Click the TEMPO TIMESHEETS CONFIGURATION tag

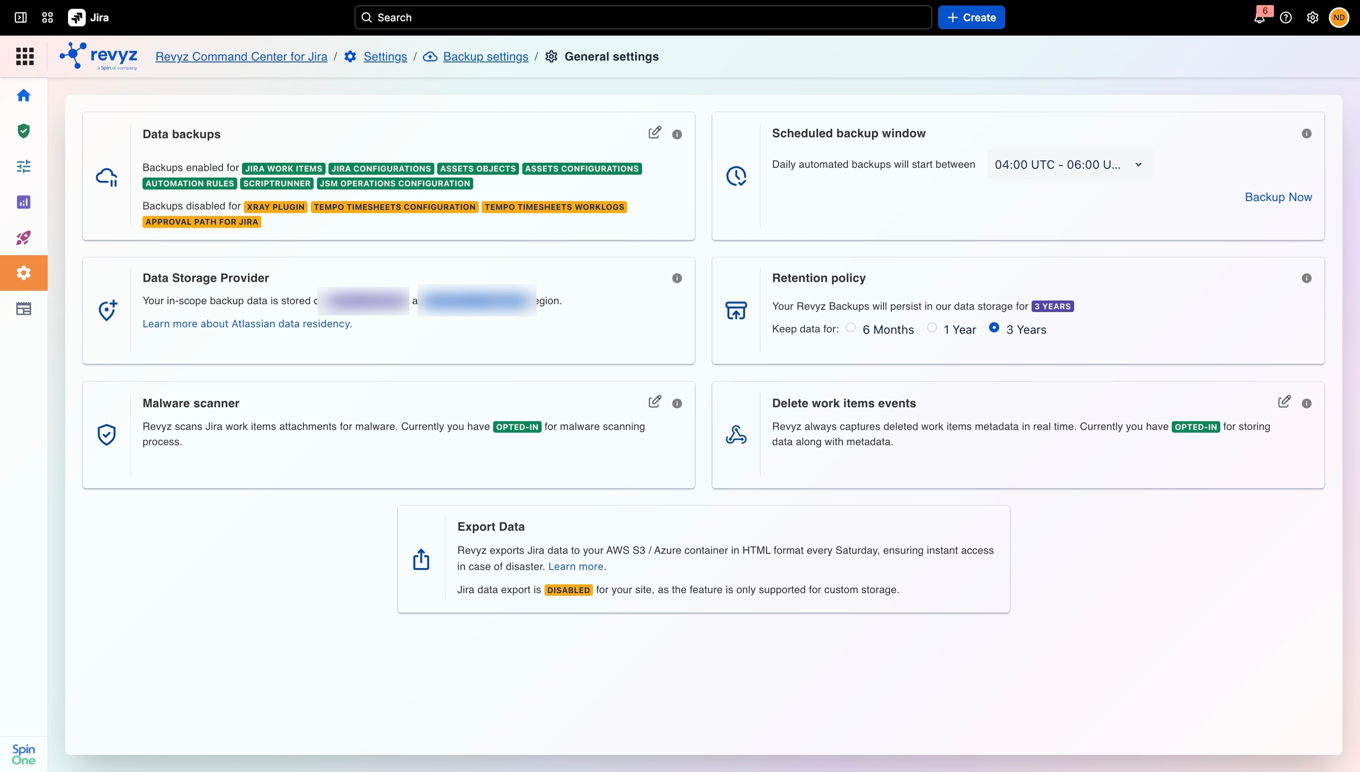pos(395,207)
